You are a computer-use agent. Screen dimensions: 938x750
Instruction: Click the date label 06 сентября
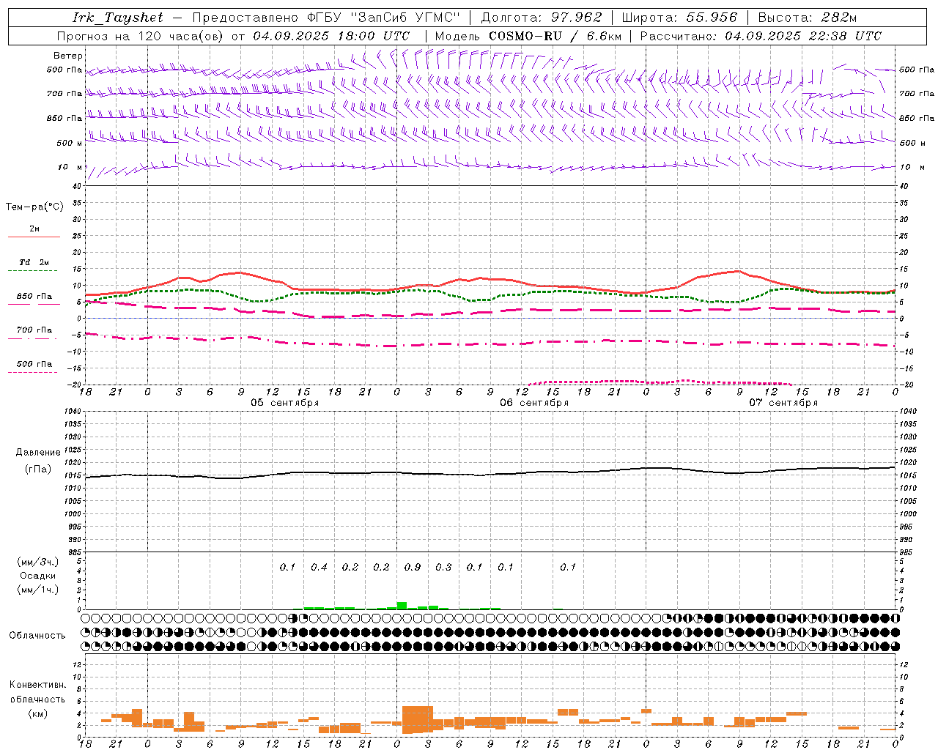tap(534, 403)
